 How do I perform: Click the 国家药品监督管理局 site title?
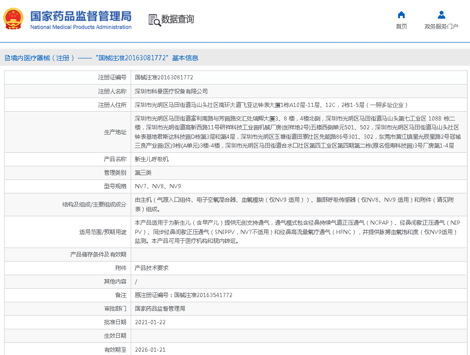point(81,15)
